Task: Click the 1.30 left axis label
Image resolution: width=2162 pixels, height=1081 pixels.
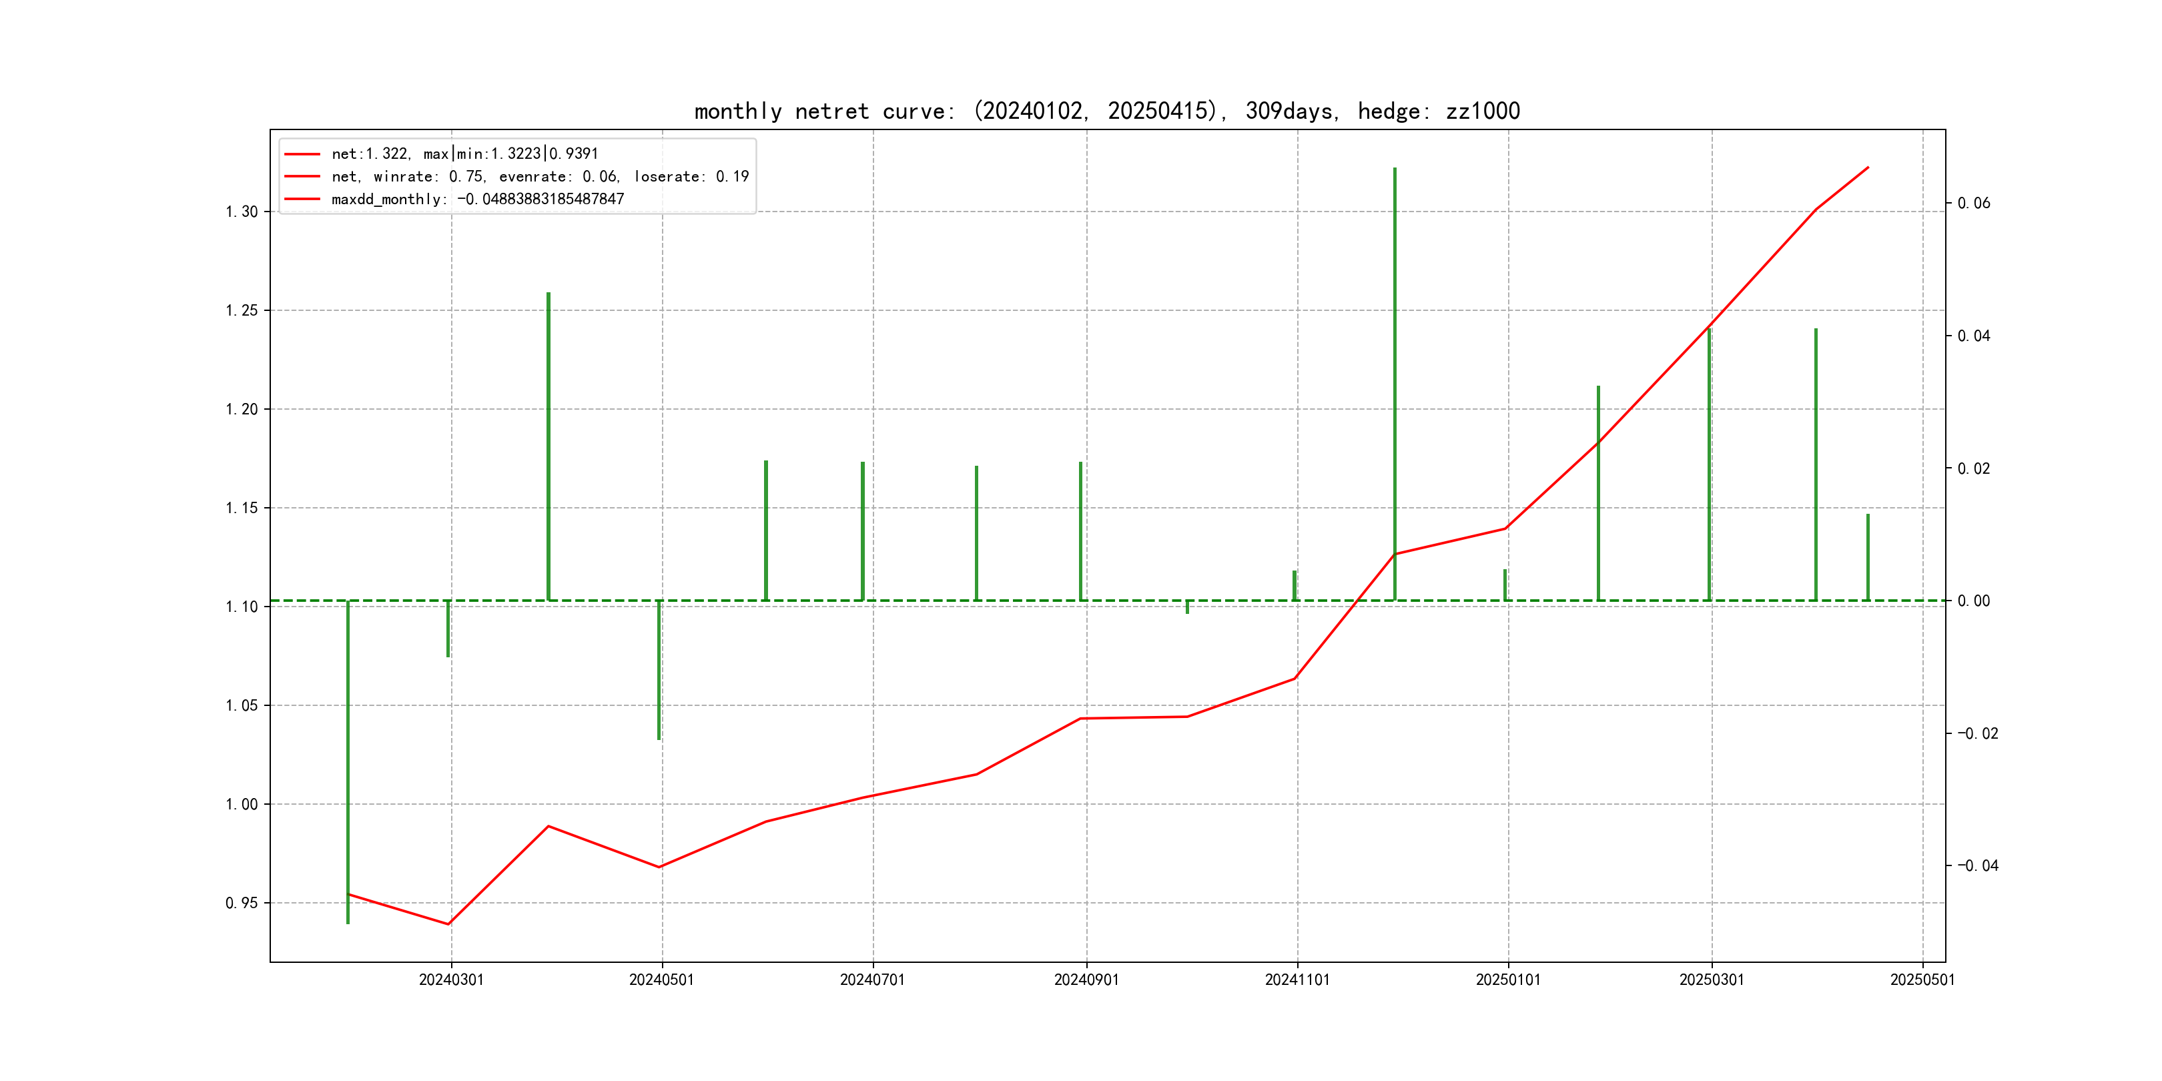Action: (241, 212)
